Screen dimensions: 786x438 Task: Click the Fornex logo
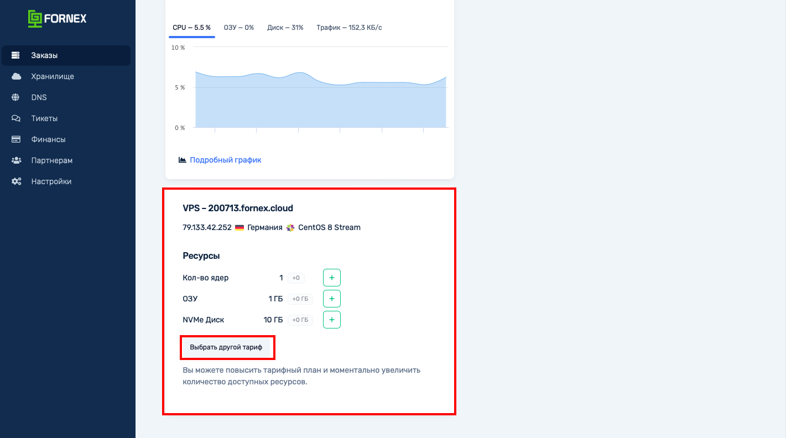(58, 19)
